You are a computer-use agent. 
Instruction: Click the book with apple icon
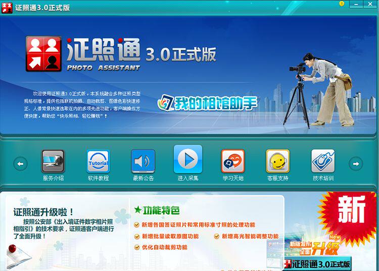18,256
